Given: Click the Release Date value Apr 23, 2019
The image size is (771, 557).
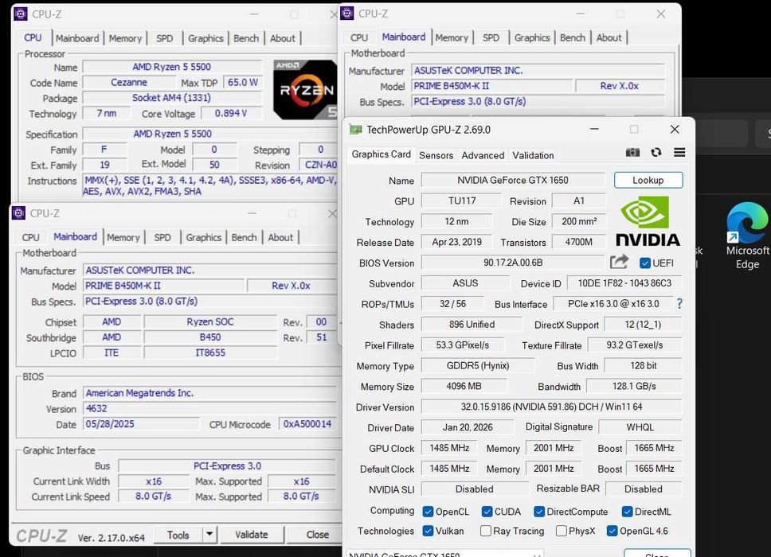Looking at the screenshot, I should pos(457,242).
